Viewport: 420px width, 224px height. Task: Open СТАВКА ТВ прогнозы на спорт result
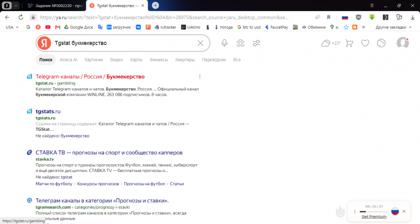click(109, 152)
